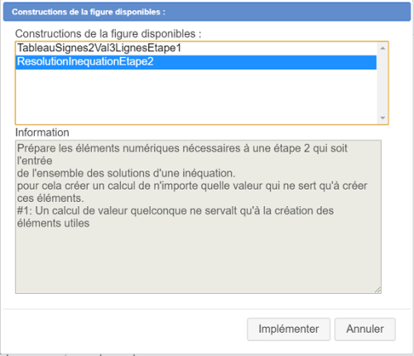Click the list's scroll down arrow
The image size is (414, 356).
[x=383, y=118]
